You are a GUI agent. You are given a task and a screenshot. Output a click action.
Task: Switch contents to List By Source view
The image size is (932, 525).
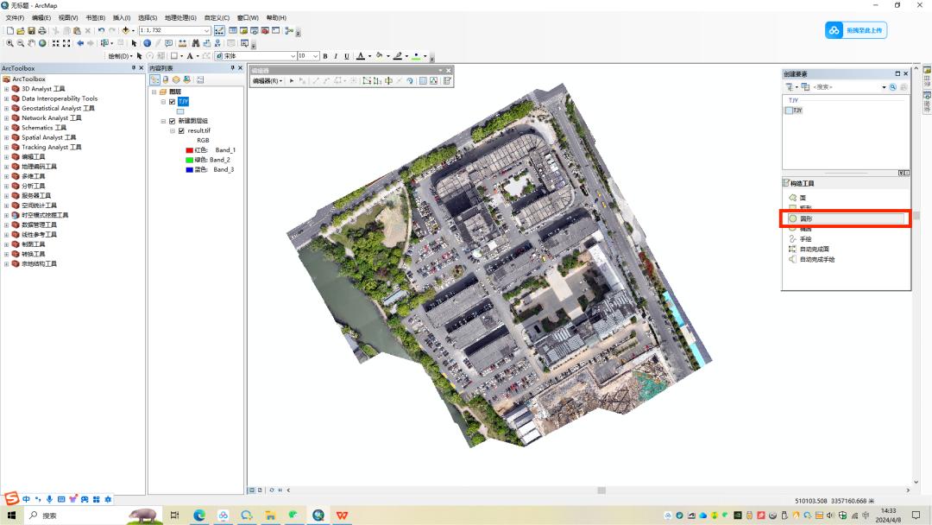tap(166, 79)
